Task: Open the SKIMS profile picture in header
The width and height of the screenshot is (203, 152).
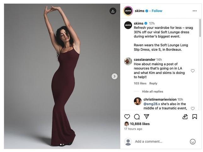Action: coord(128,11)
